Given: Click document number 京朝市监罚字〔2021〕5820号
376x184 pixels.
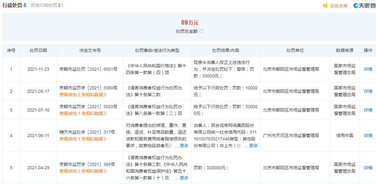Looking at the screenshot, I should click(x=88, y=107).
